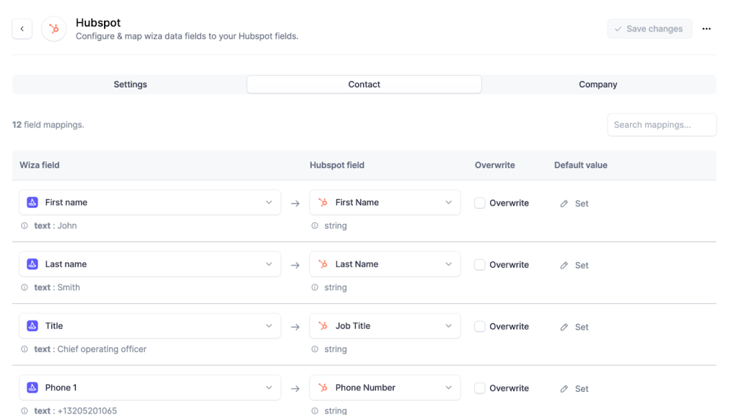Click the Hubspot page title
Viewport: 739px width, 415px height.
[x=98, y=22]
